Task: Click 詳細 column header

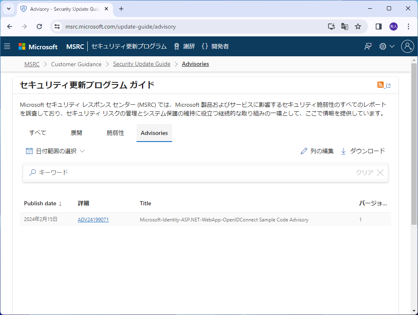Action: click(84, 203)
